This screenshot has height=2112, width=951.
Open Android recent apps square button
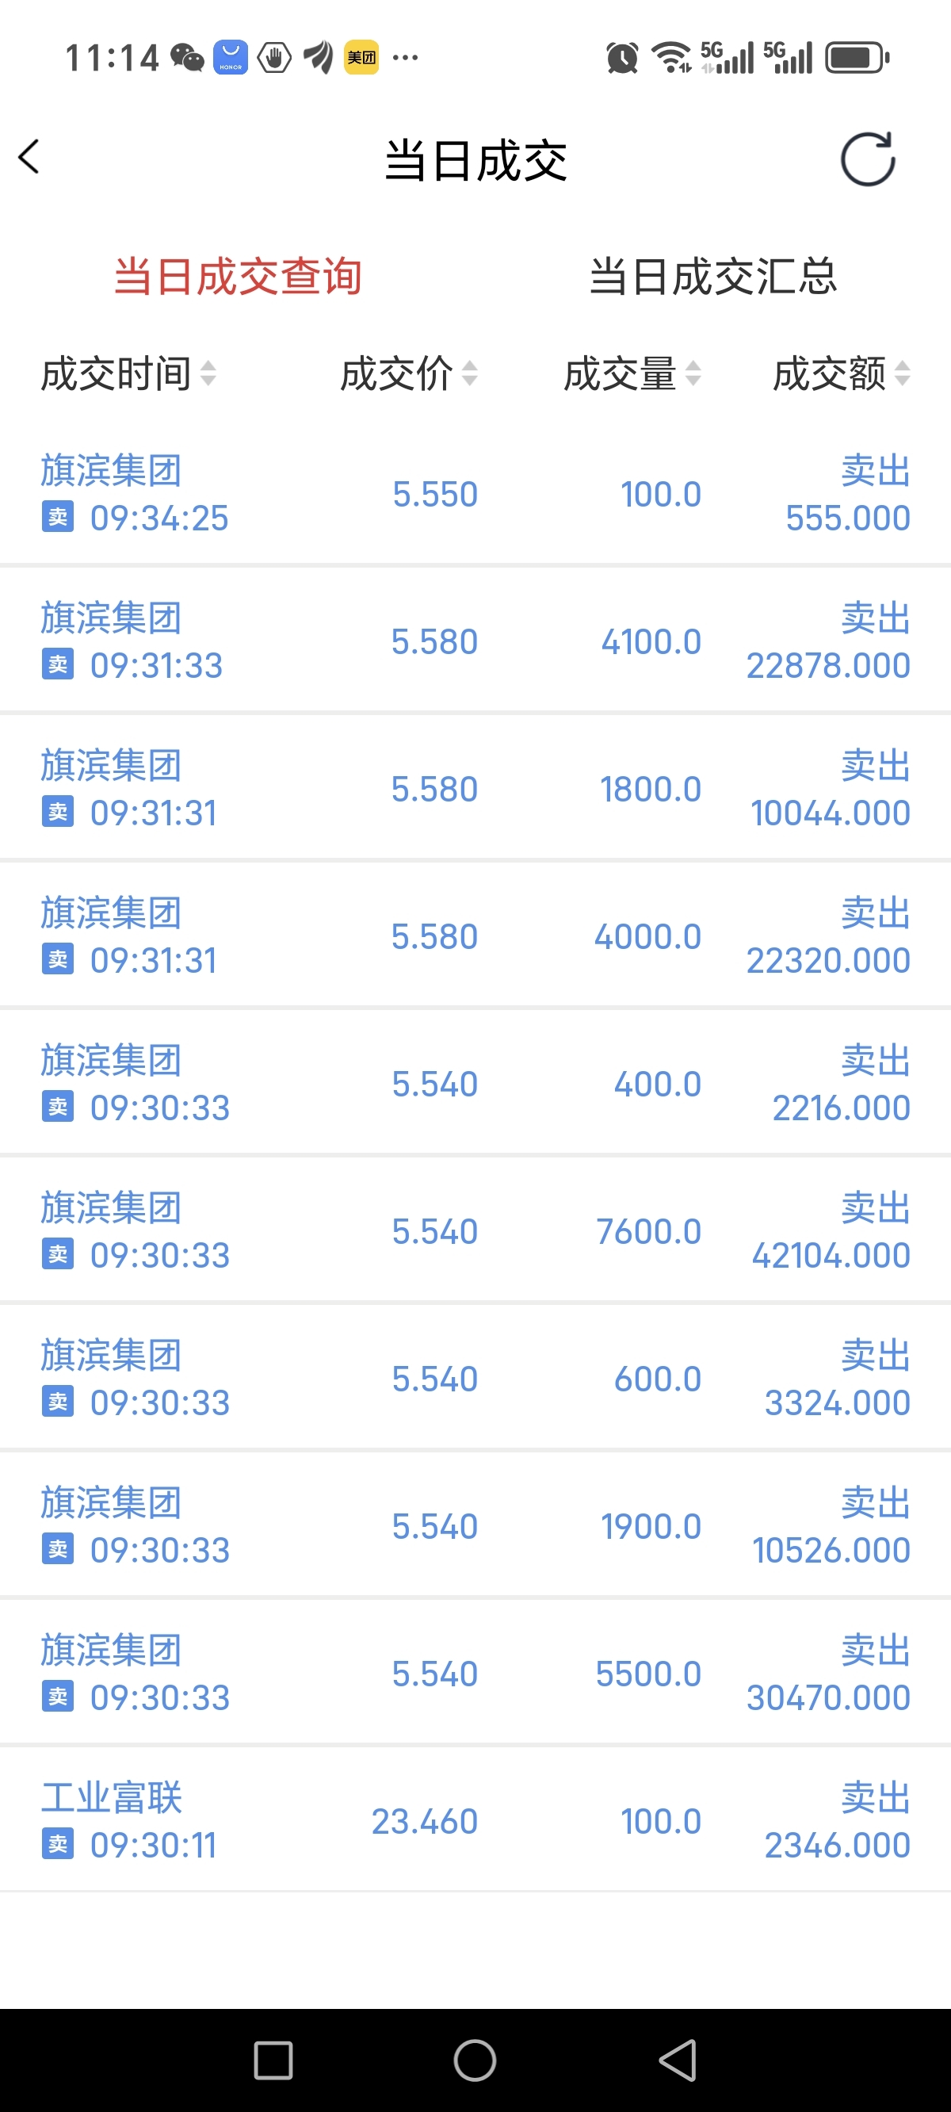click(x=273, y=2060)
